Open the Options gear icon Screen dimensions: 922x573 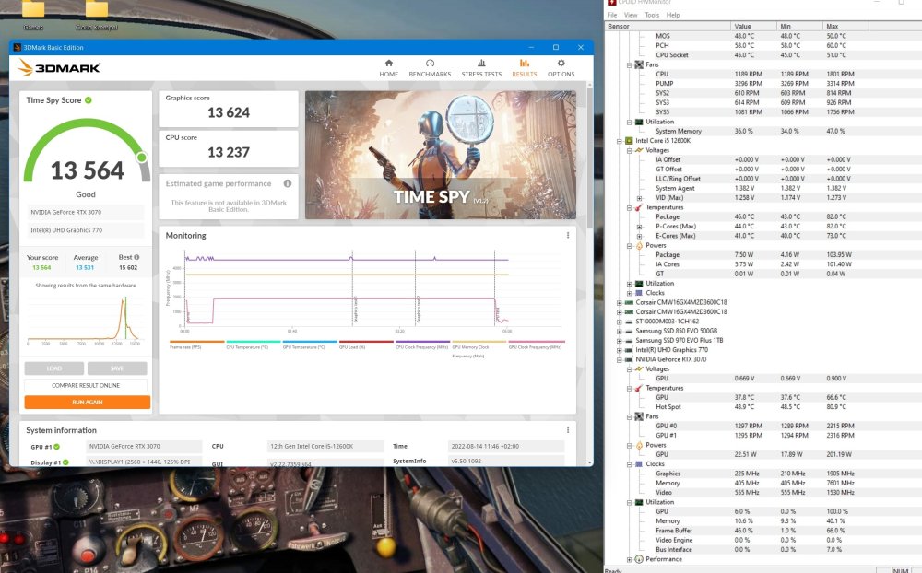[561, 64]
